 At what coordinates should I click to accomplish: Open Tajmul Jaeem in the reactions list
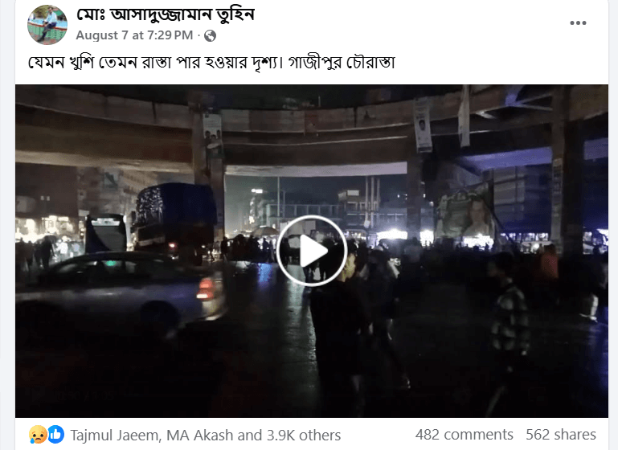pos(113,436)
